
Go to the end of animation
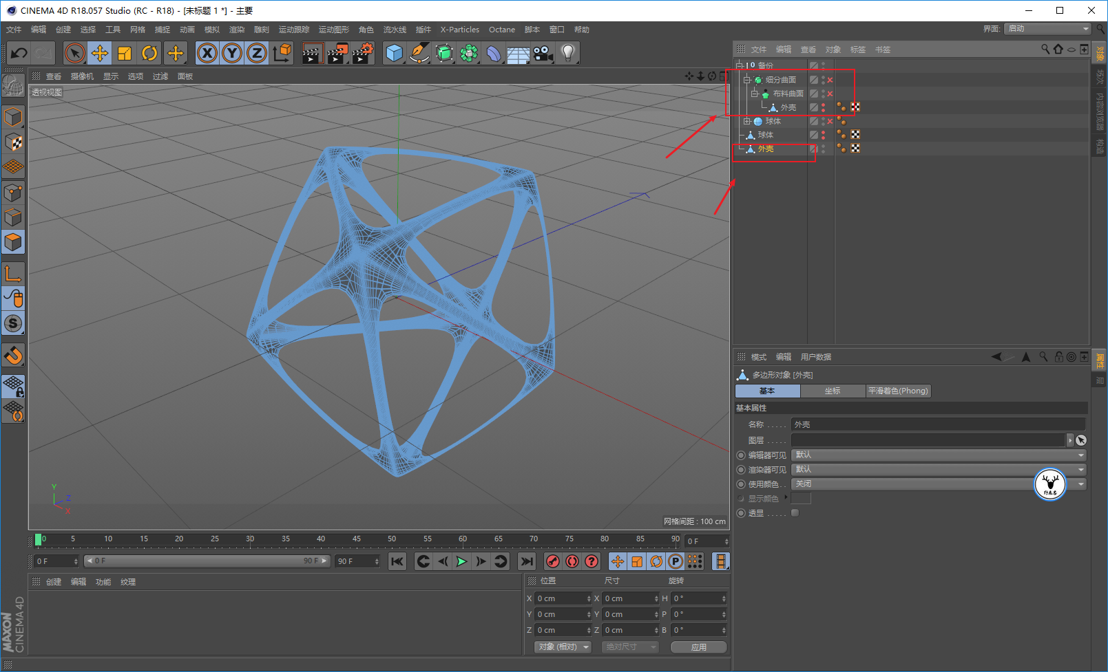(527, 561)
